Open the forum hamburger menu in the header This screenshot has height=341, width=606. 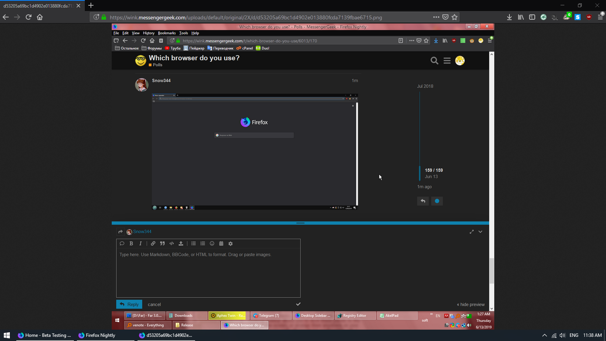[x=447, y=61]
